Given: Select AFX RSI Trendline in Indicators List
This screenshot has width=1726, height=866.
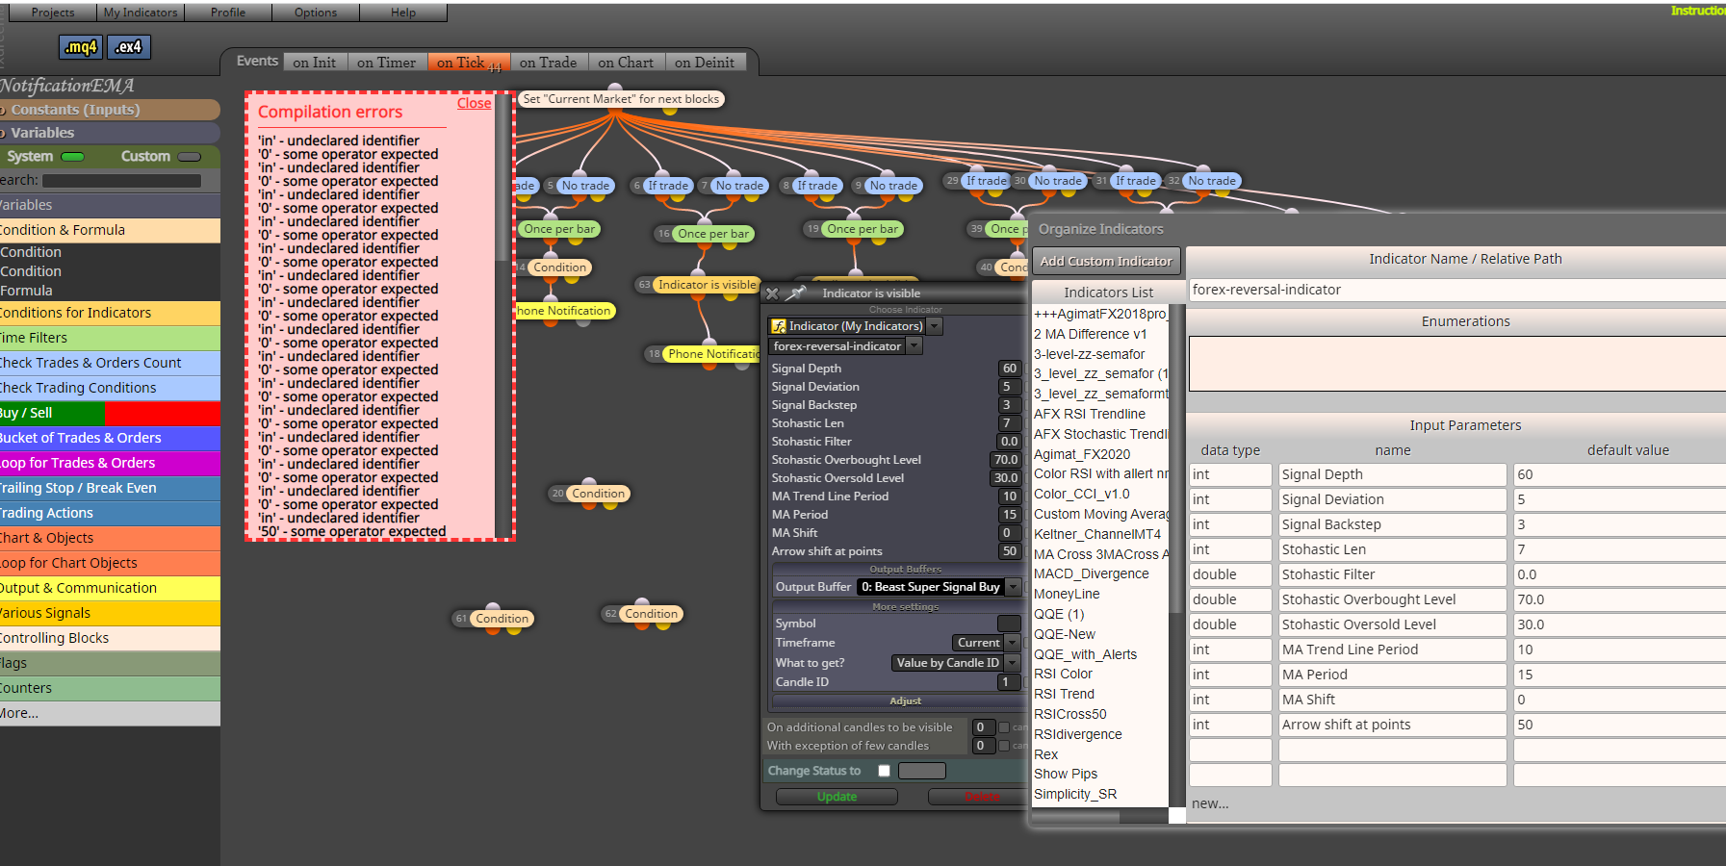Looking at the screenshot, I should tap(1090, 414).
